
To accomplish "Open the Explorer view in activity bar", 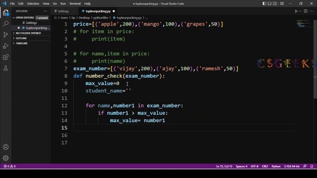I will click(5, 12).
